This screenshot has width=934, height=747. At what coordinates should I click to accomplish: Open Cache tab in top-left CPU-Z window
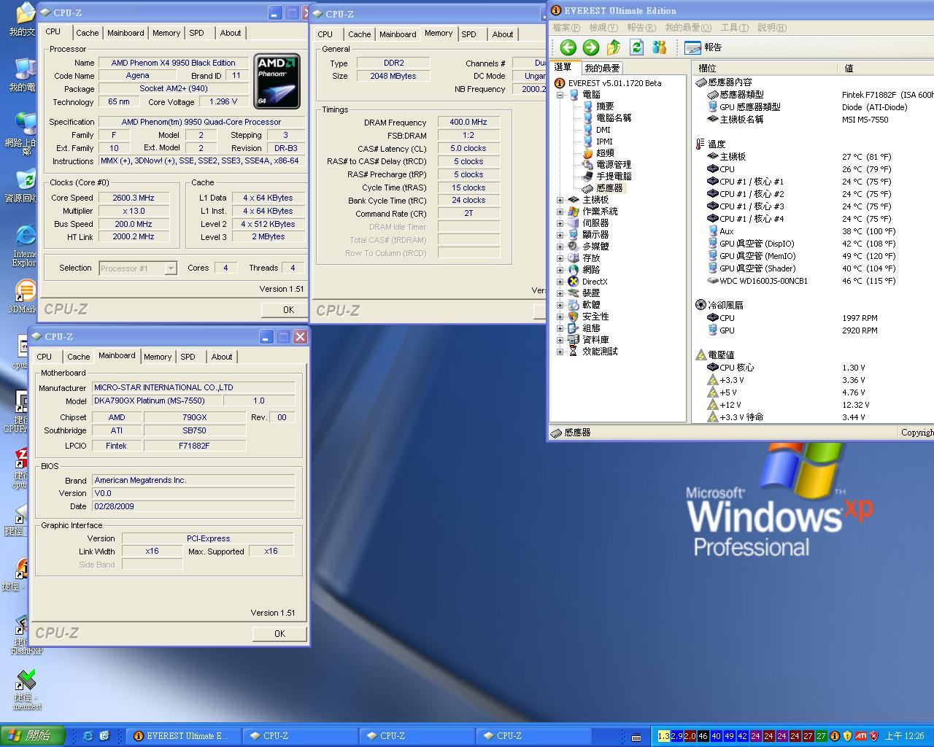coord(87,33)
